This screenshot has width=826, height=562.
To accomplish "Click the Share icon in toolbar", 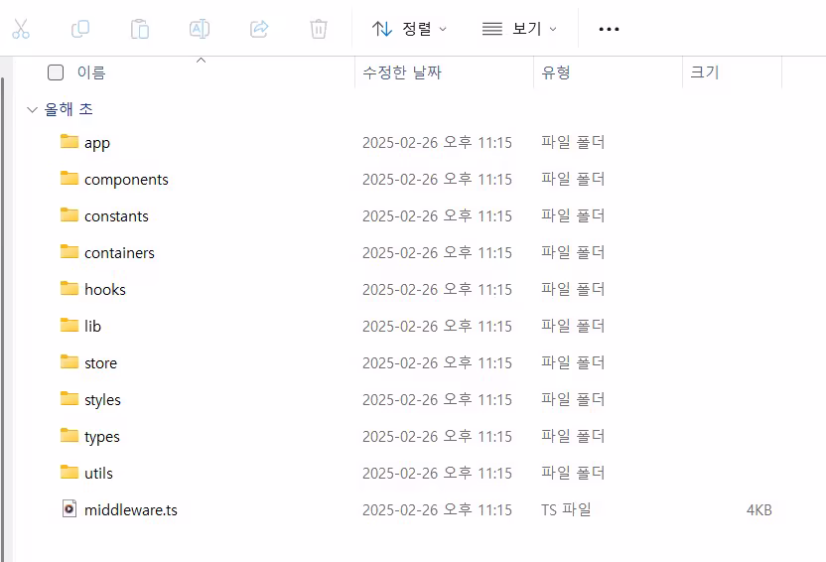I will 259,29.
